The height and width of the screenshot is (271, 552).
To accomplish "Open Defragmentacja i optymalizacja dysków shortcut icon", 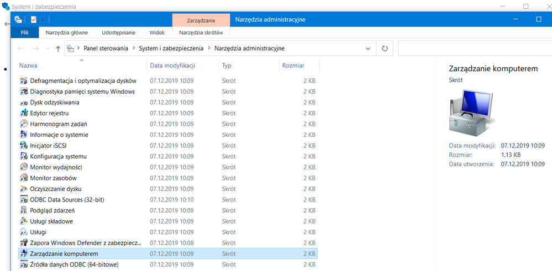I will tap(24, 81).
